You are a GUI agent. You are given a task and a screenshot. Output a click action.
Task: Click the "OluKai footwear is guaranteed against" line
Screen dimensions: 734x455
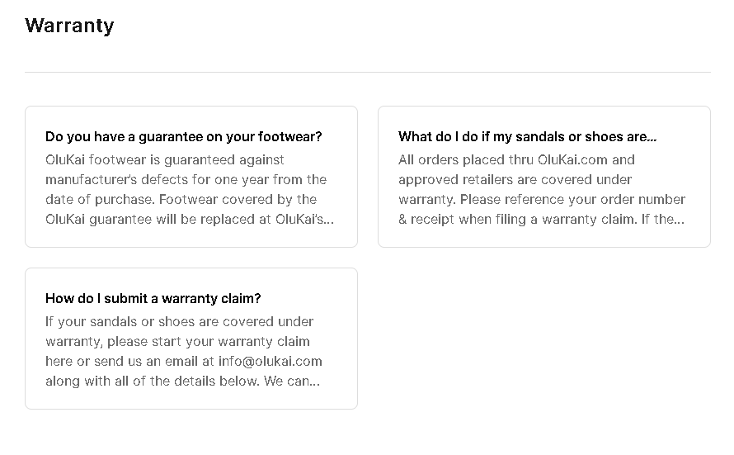(x=165, y=159)
